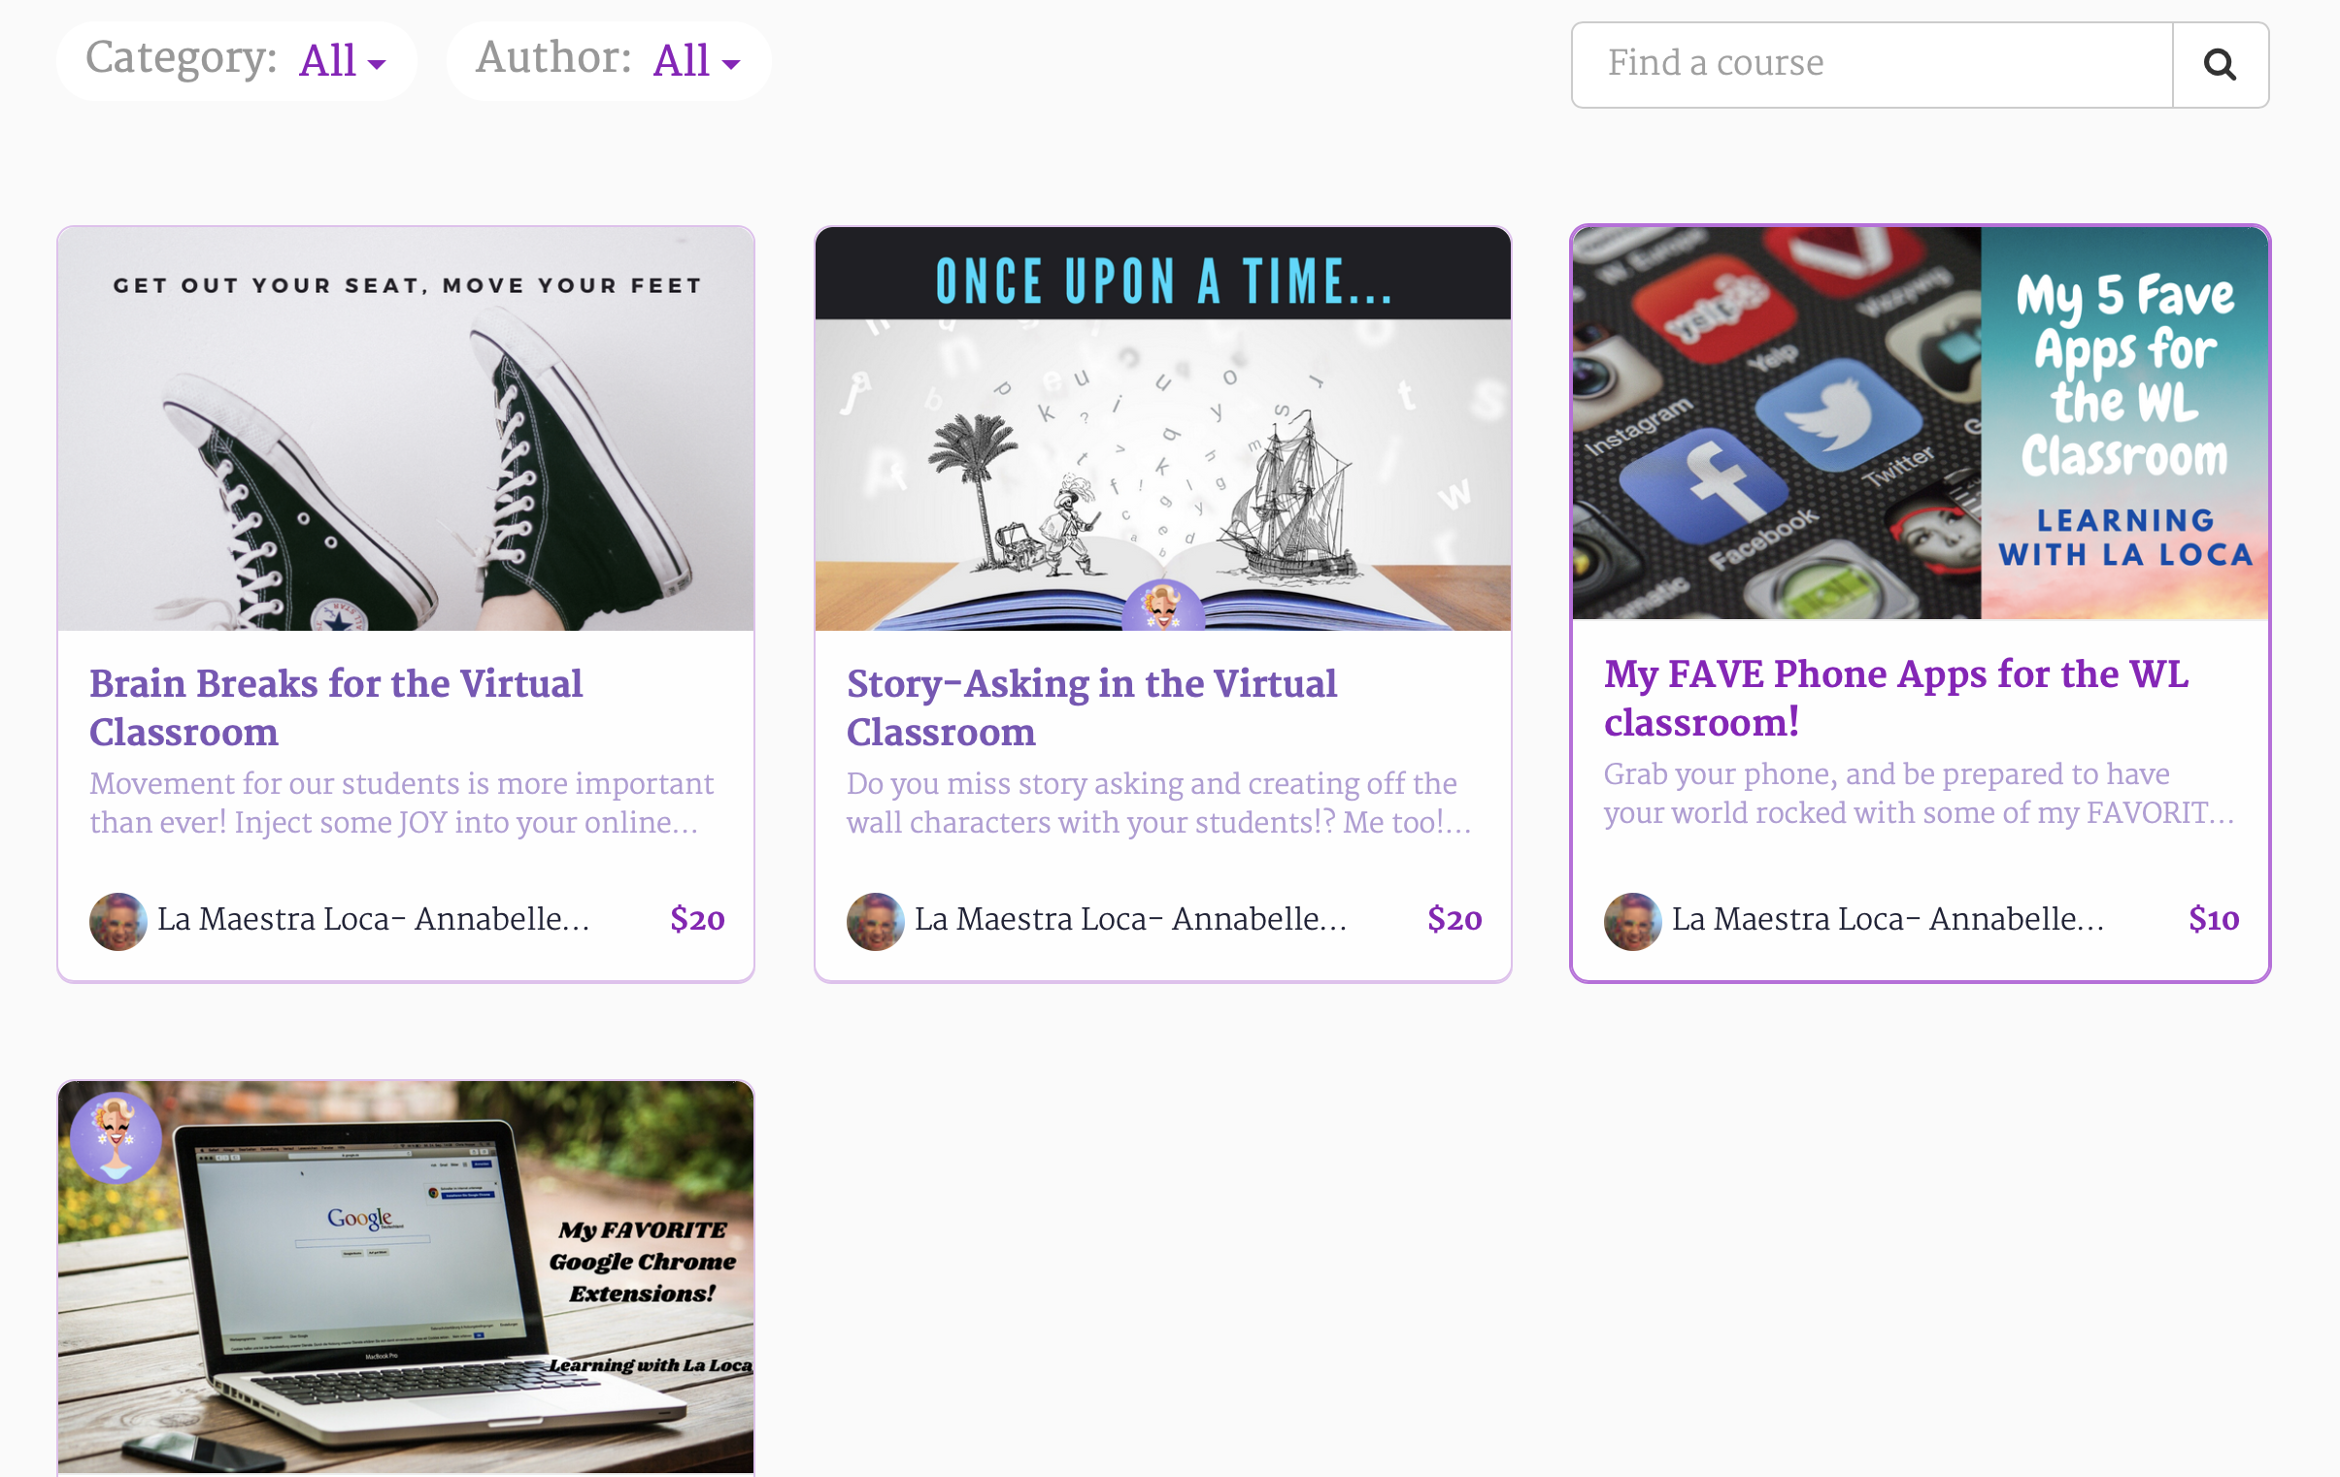
Task: Click the magnifying glass search icon
Action: coord(2220,65)
